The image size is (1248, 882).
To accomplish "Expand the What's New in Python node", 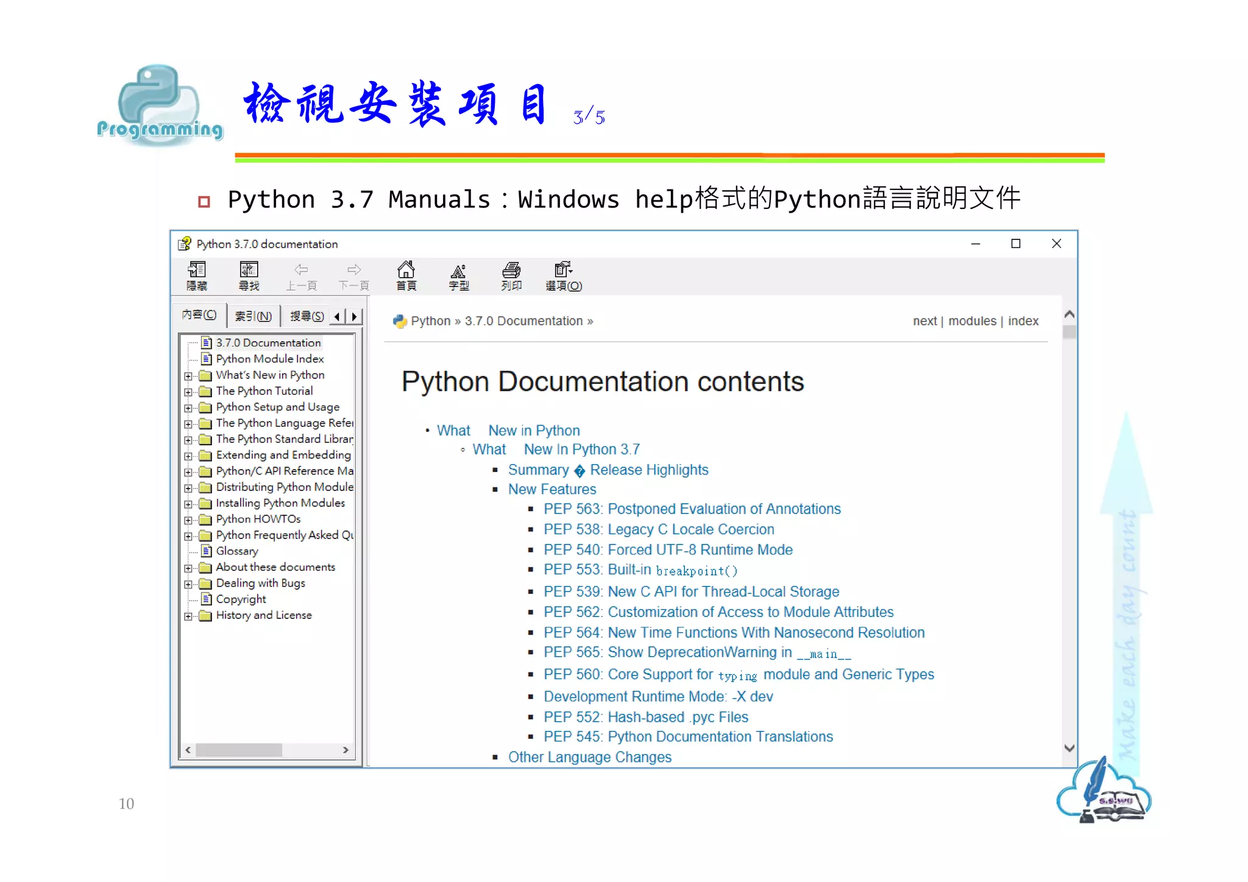I will 188,376.
